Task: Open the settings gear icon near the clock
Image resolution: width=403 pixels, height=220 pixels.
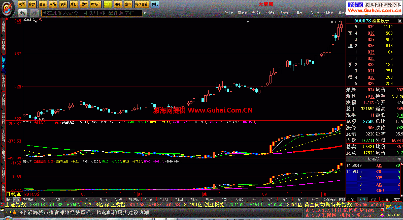Action: pos(382,215)
